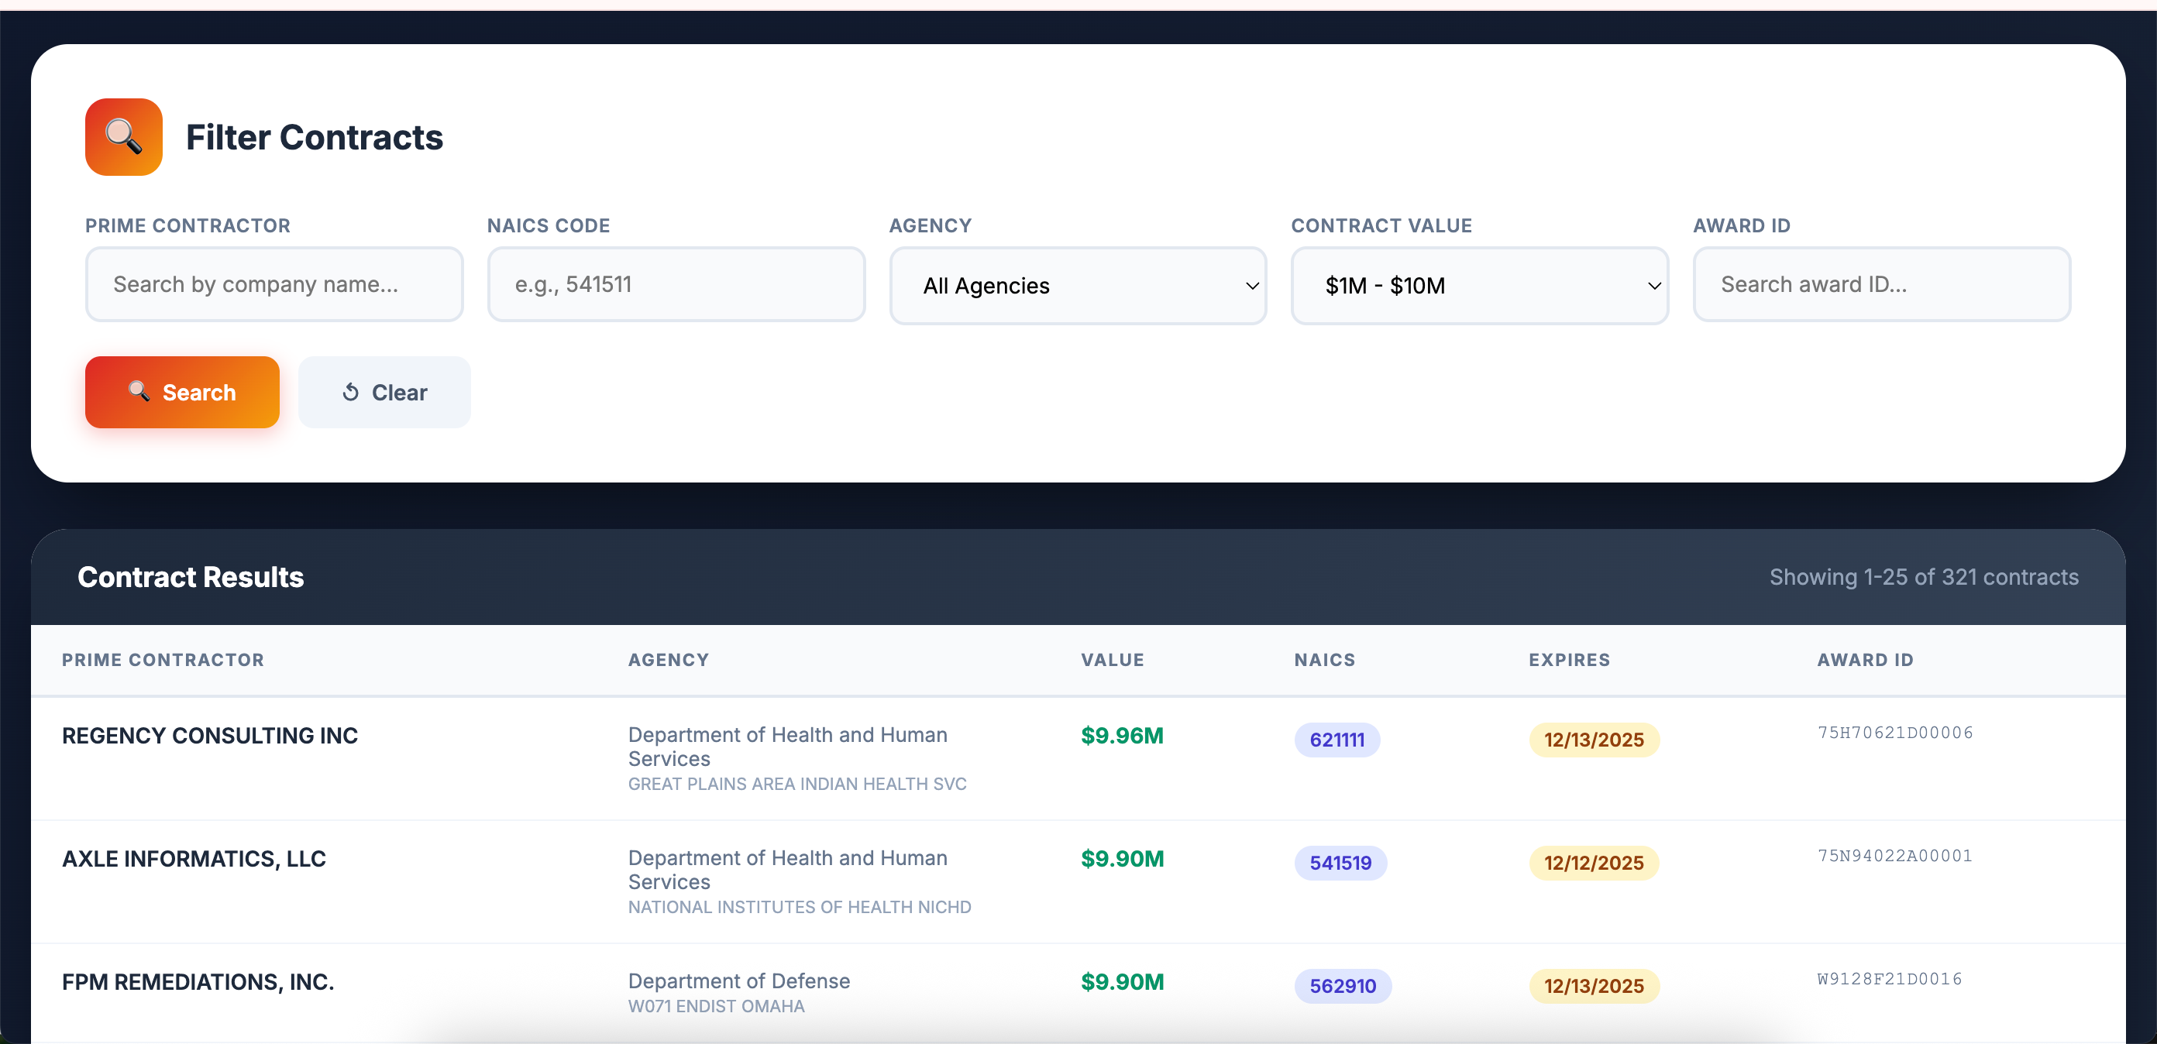This screenshot has height=1044, width=2157.
Task: Expand the Agency dropdown chevron
Action: tap(1252, 286)
